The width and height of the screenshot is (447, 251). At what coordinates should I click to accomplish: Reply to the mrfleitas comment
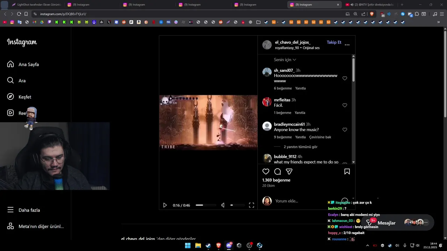(x=300, y=113)
